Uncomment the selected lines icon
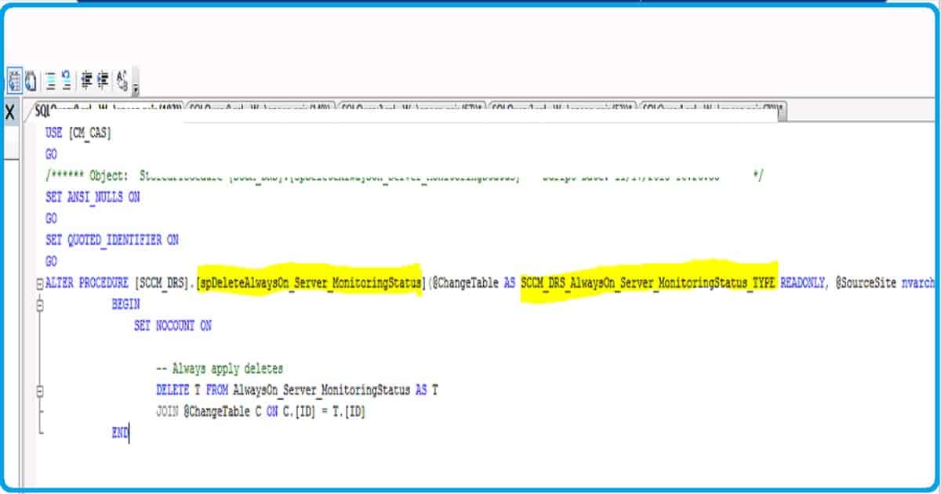941x494 pixels. pos(67,79)
